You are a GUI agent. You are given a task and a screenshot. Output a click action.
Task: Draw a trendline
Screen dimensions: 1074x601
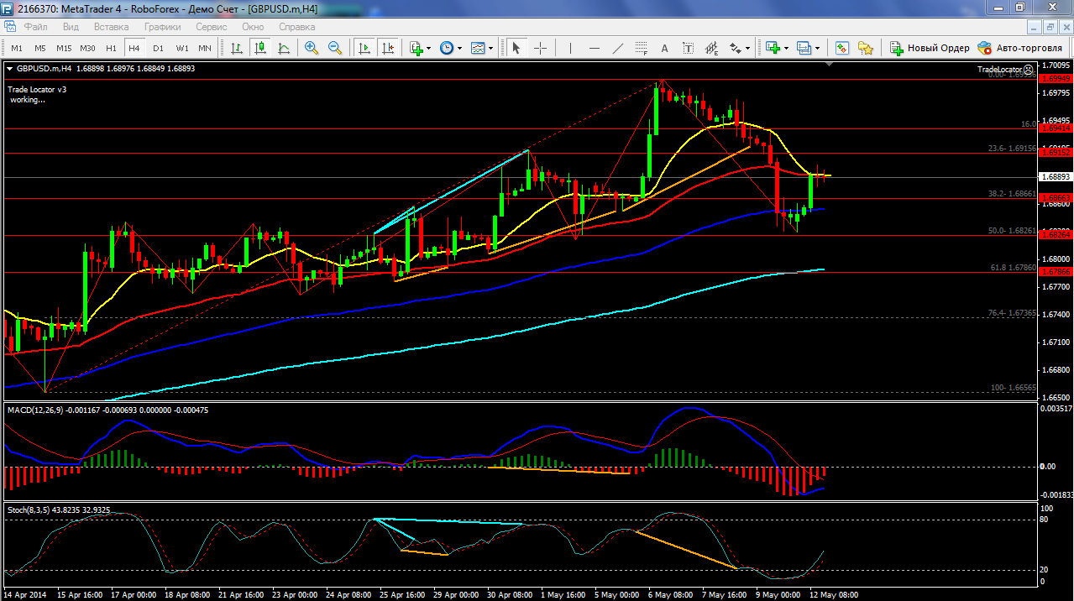click(x=618, y=48)
